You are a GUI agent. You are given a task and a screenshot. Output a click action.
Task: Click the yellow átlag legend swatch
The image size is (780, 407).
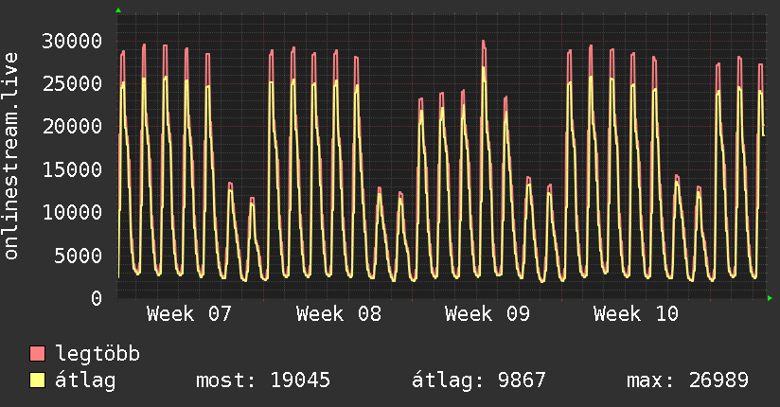tap(37, 380)
